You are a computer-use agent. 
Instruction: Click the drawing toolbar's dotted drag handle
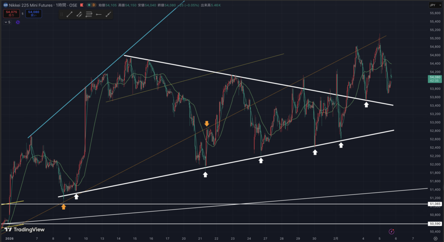click(62, 14)
